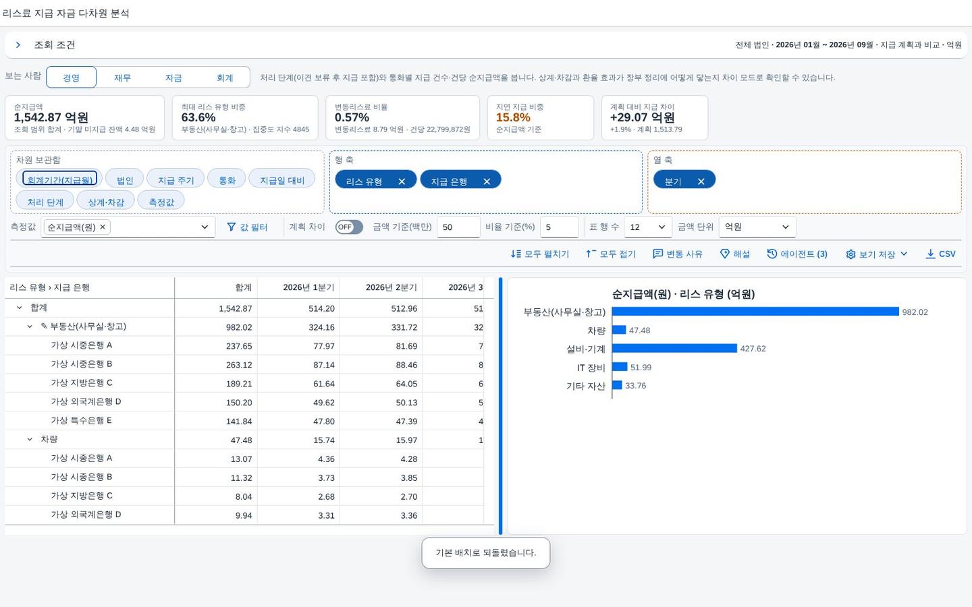The height and width of the screenshot is (607, 972).
Task: Collapse the 차량 row chevron
Action: 30,440
